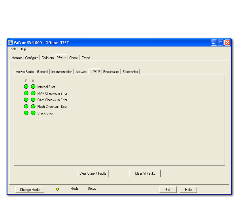Click the C column header
This screenshot has height=197, width=241.
click(x=26, y=81)
